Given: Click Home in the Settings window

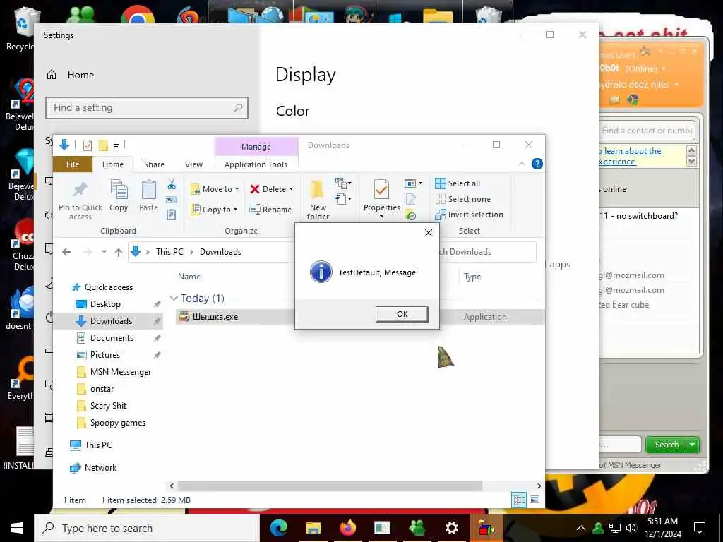Looking at the screenshot, I should point(80,75).
